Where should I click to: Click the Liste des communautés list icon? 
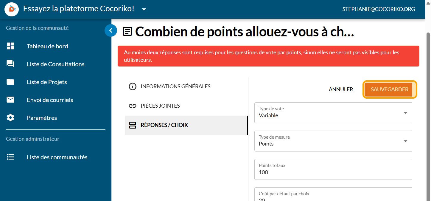point(10,157)
